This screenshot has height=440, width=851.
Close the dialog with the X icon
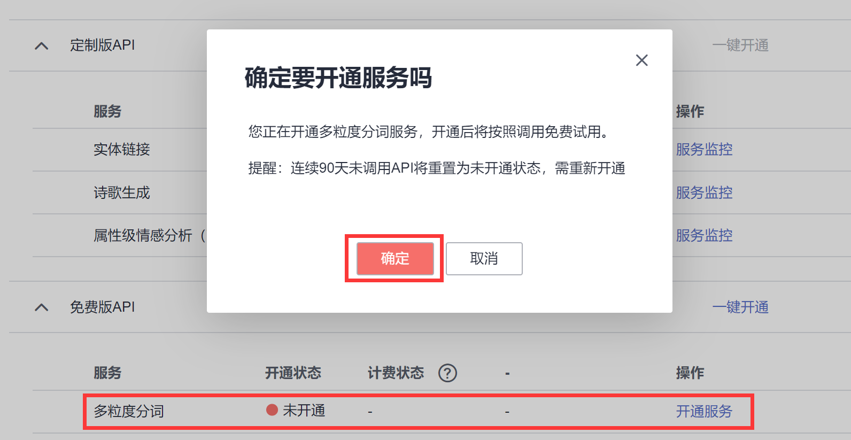pos(641,60)
